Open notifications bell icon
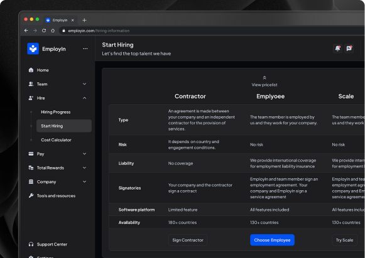 [337, 48]
